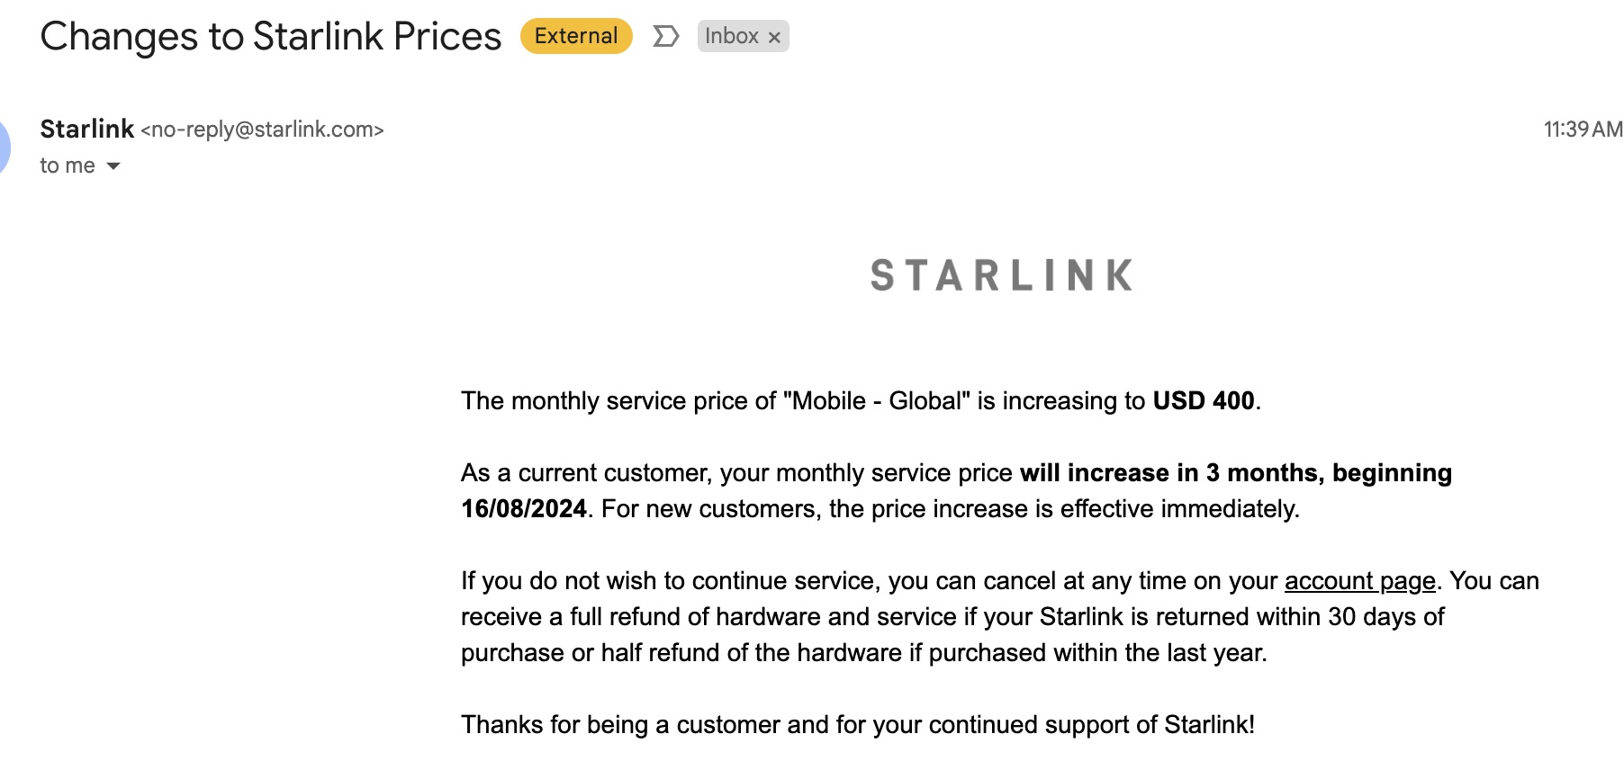Click the no-reply@starlink.com address
The height and width of the screenshot is (779, 1624).
(262, 130)
